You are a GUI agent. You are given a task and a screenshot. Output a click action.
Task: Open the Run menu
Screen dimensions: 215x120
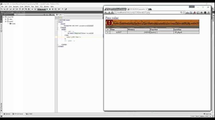(x=32, y=7)
